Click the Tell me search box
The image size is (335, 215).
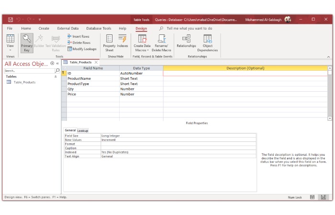[190, 28]
